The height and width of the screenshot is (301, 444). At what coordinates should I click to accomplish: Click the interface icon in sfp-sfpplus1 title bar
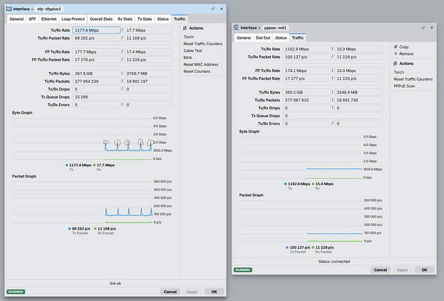(x=9, y=10)
